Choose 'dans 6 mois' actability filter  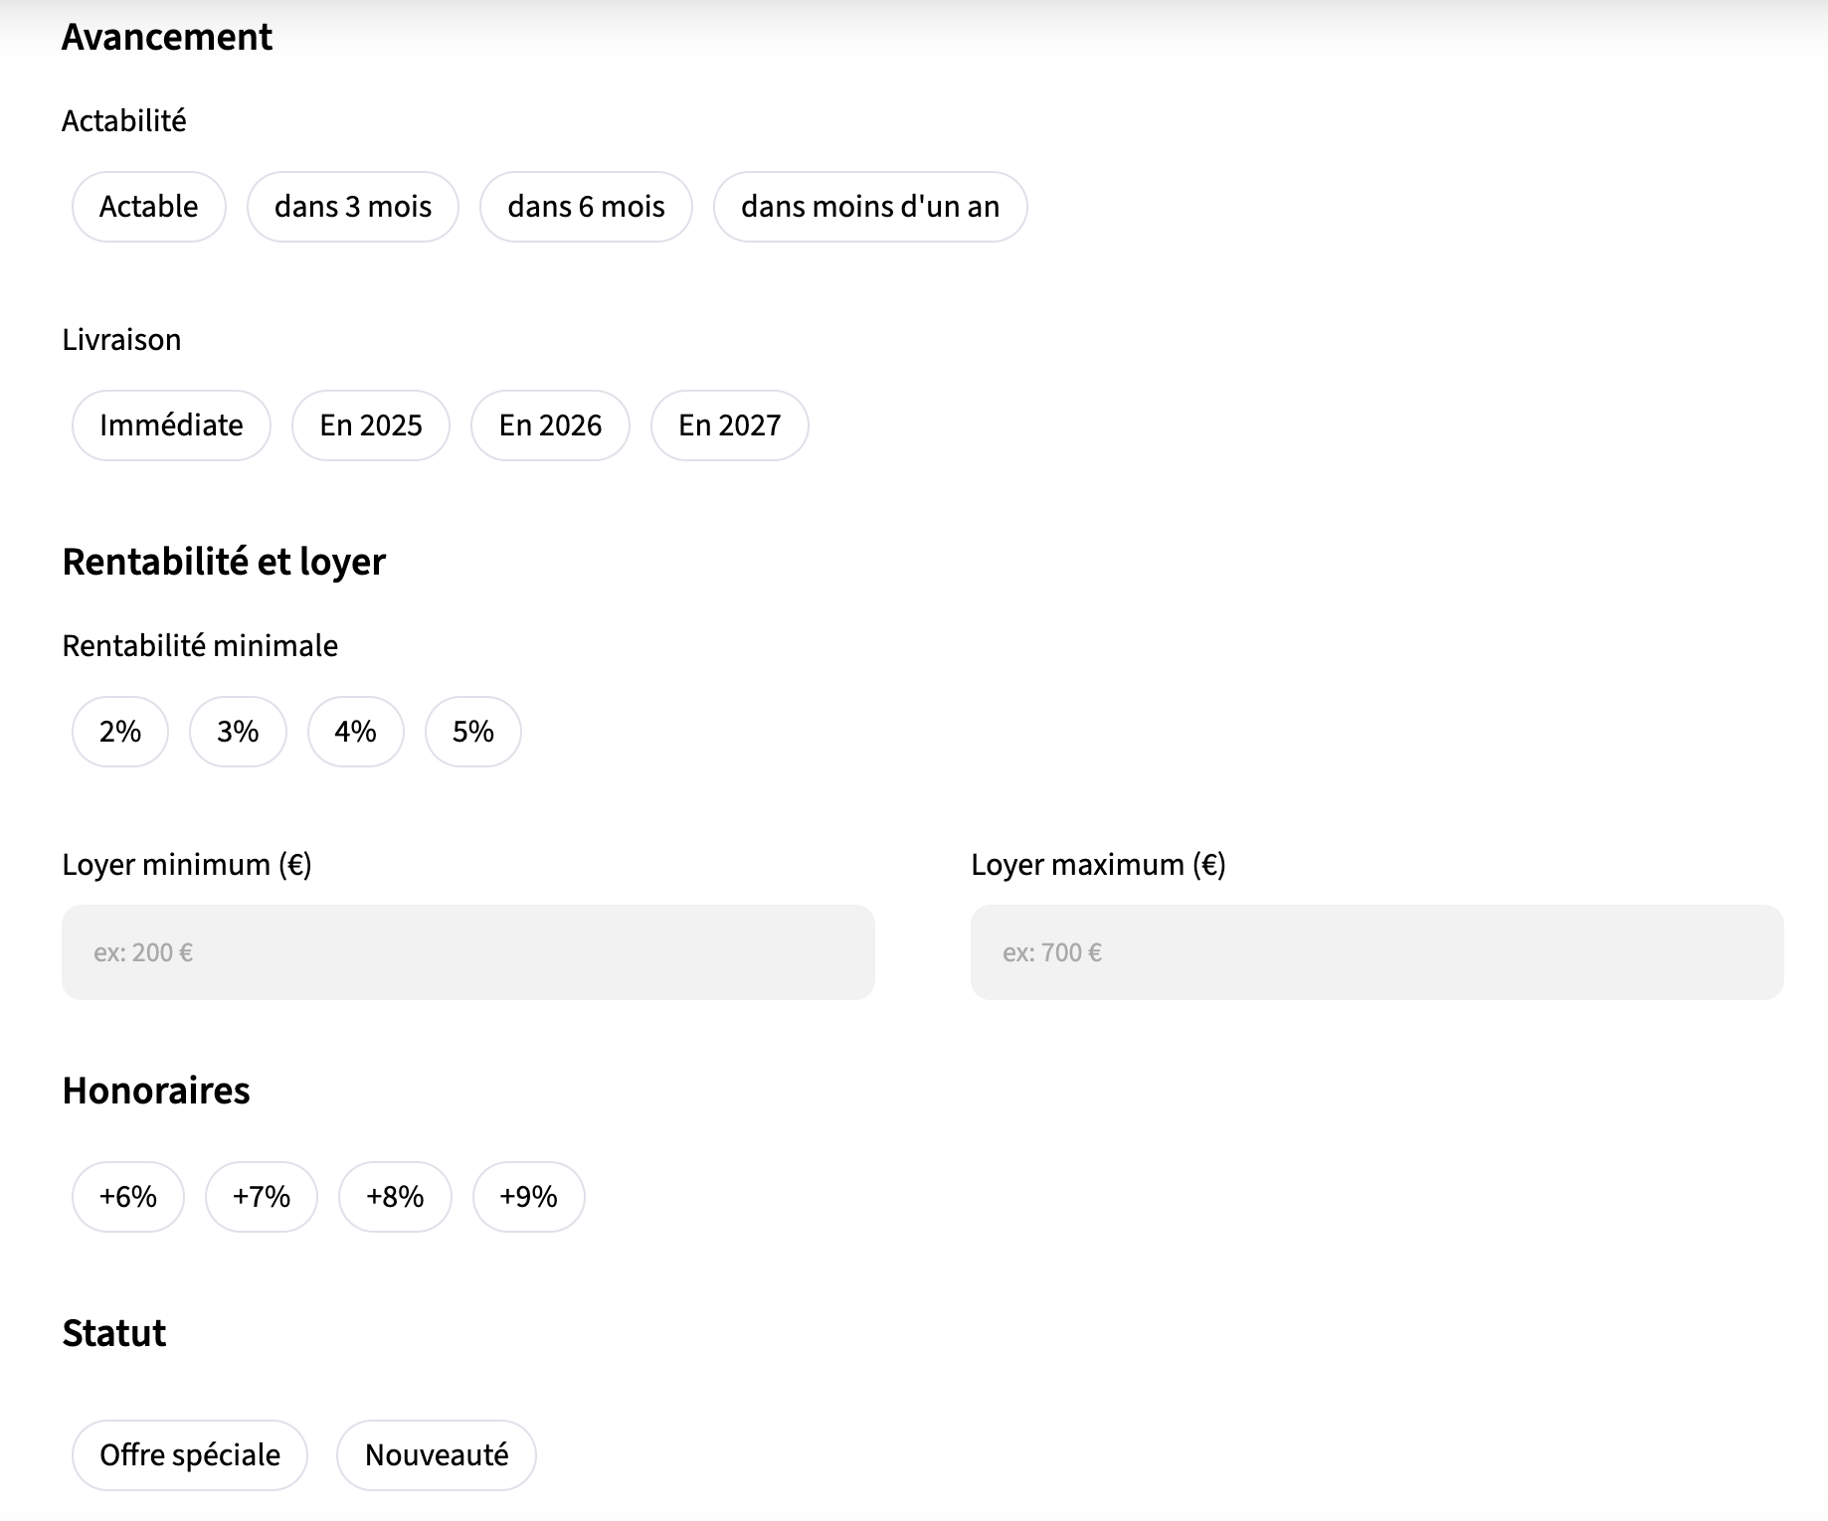(586, 207)
